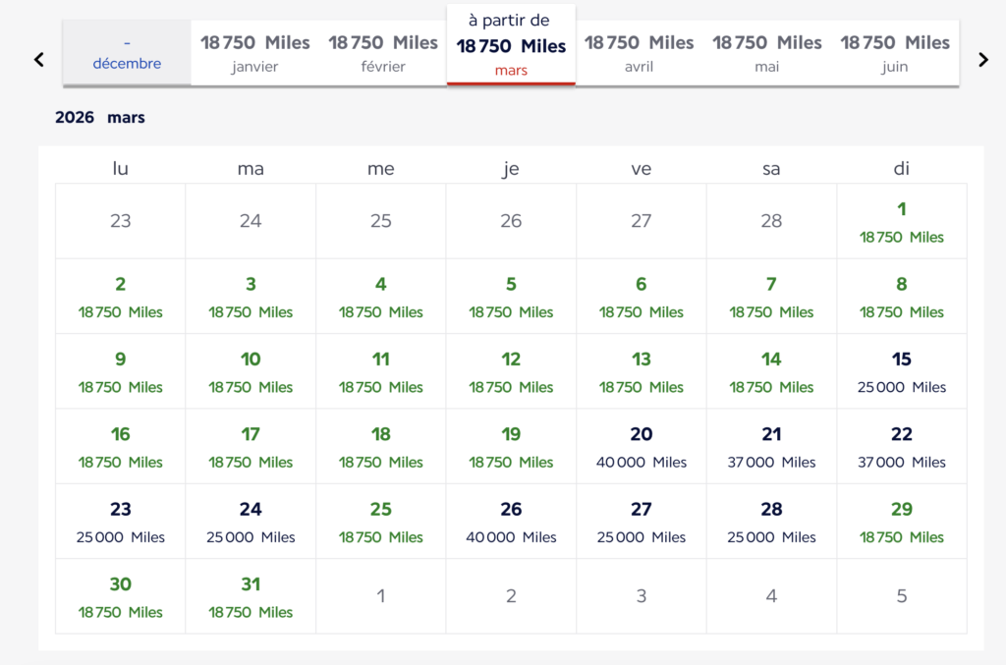Select March 1 for 18750 Miles
The height and width of the screenshot is (665, 1006).
[x=901, y=221]
